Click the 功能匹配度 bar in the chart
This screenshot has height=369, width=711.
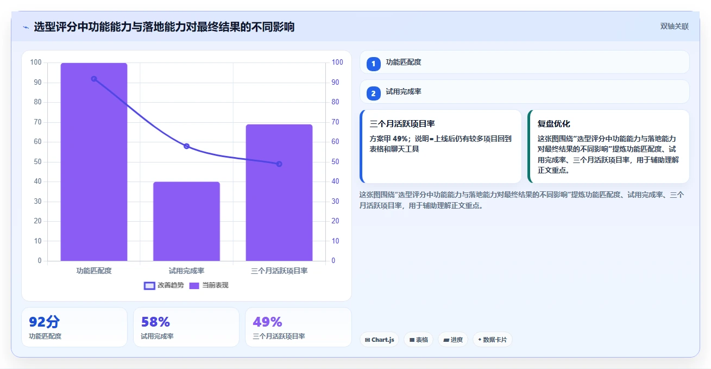pyautogui.click(x=94, y=162)
